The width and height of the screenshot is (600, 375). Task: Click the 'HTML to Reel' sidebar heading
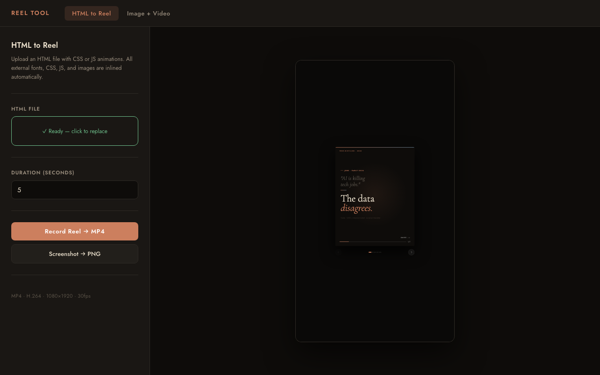[35, 45]
